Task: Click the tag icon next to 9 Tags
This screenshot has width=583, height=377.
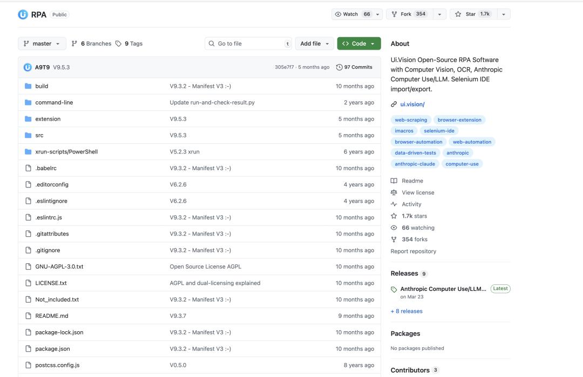Action: [x=118, y=44]
